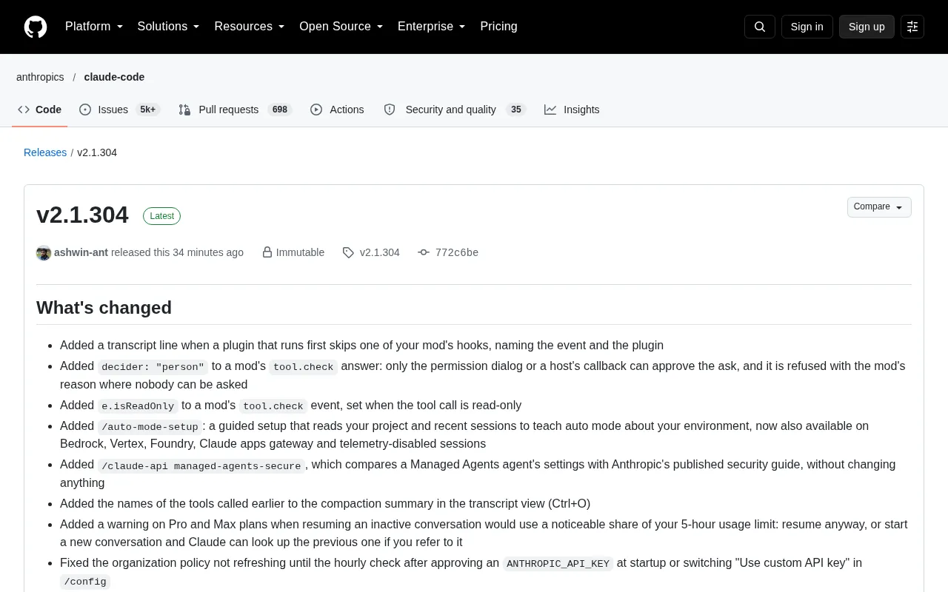Click the Security shield icon
The width and height of the screenshot is (948, 592).
coord(390,110)
